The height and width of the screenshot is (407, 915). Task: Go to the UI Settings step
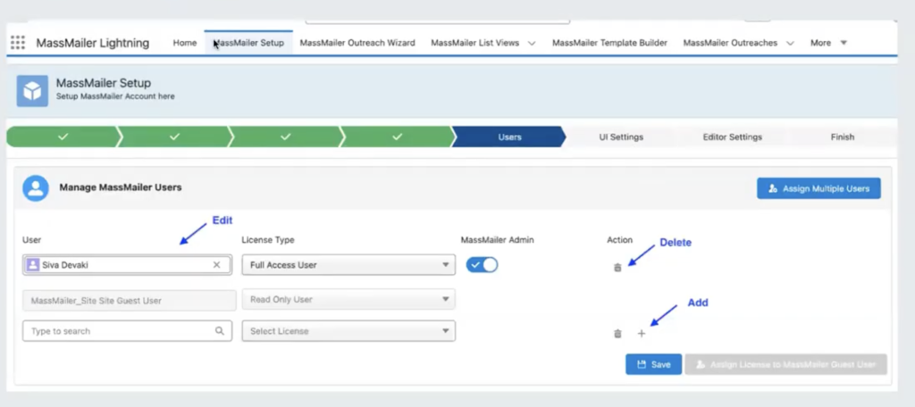[621, 137]
